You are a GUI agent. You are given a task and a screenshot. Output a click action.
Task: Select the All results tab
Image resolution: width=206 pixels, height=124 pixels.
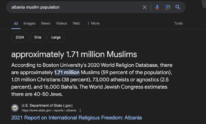coord(16,24)
